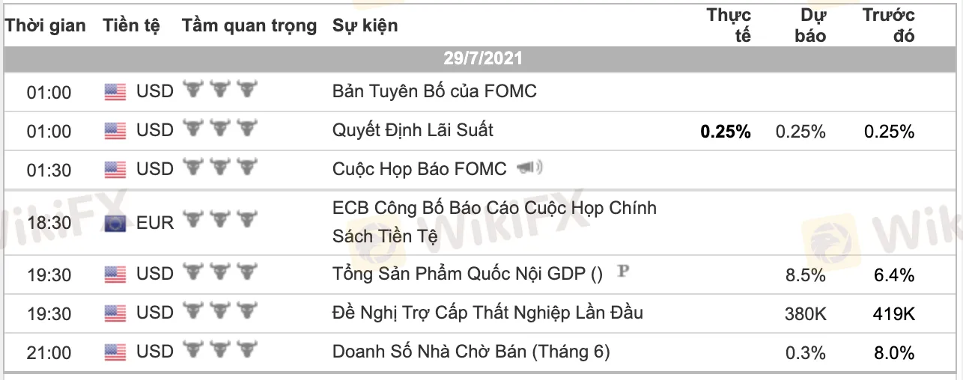Click the US flag in the 21:00 row
This screenshot has height=380, width=963.
coord(115,352)
